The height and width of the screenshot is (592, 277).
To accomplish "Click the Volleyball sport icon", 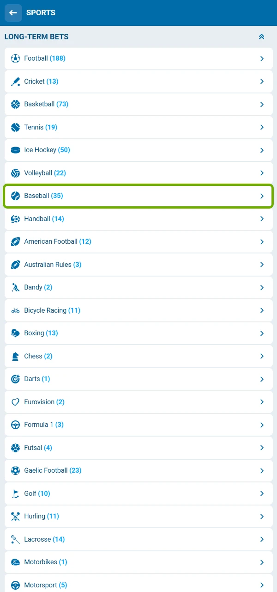I will point(15,173).
